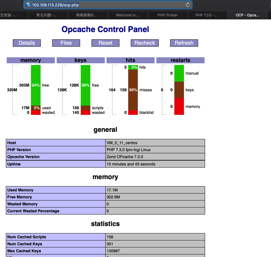Viewport: 271px width, 257px height.
Task: Switch to the 常见问题 tab
Action: coord(48,15)
